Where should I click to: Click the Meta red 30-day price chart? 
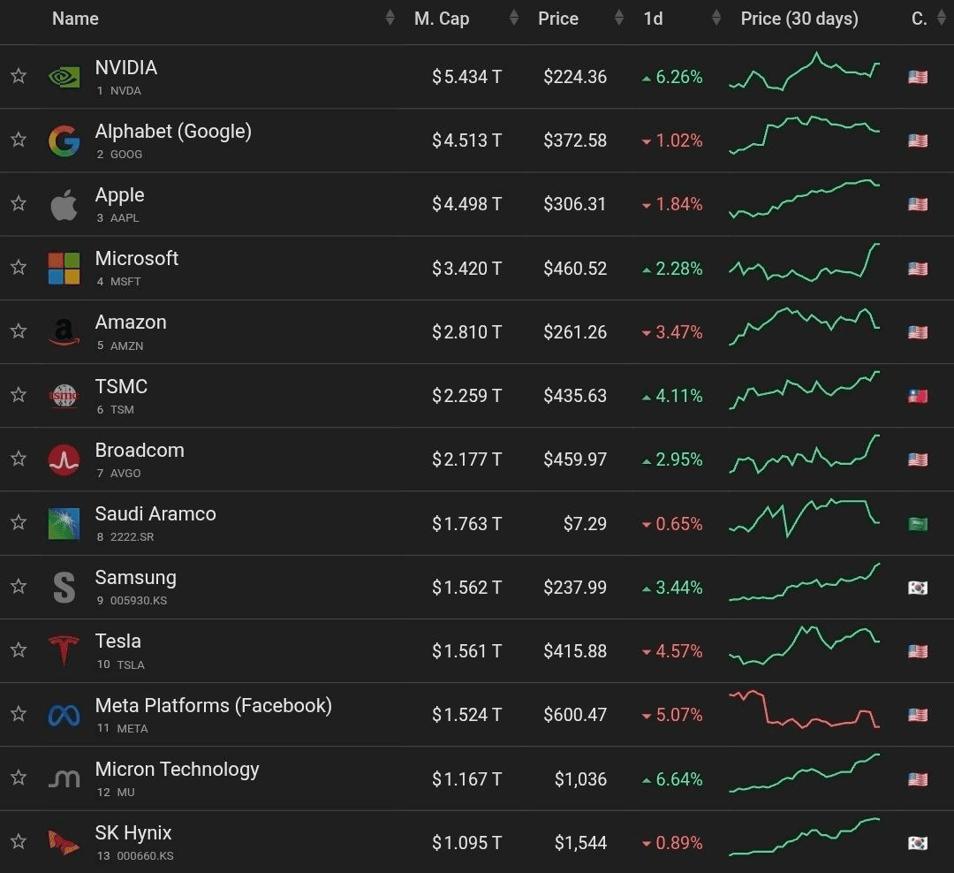coord(805,710)
